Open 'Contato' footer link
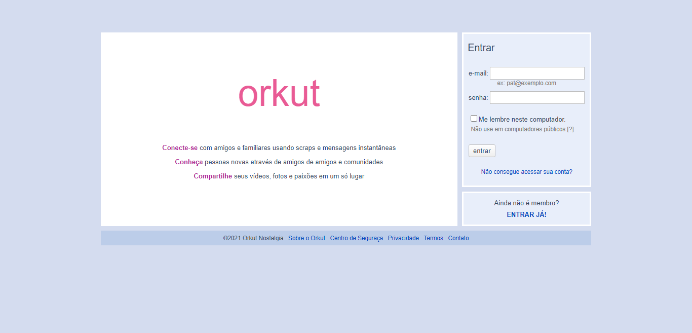692x333 pixels. 458,238
